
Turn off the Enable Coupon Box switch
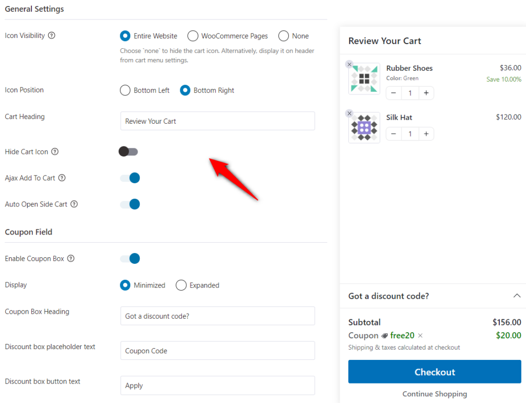tap(130, 258)
